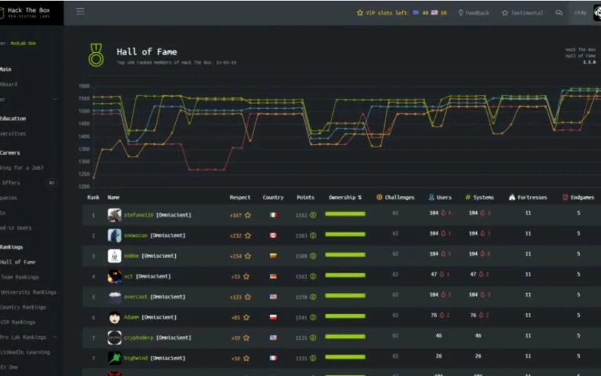Open the hamburger menu in top bar
Screen dimensions: 601x376
[x=80, y=11]
